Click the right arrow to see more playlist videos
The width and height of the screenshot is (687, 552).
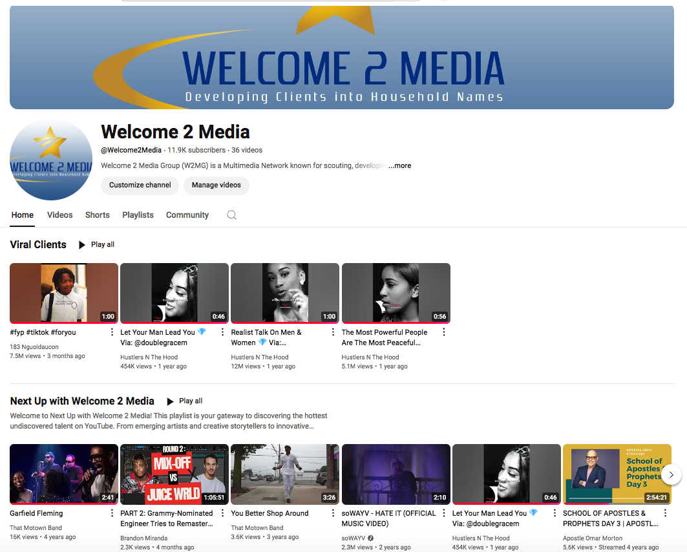[671, 474]
